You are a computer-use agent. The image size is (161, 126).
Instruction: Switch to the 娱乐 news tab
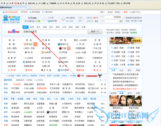(129, 70)
